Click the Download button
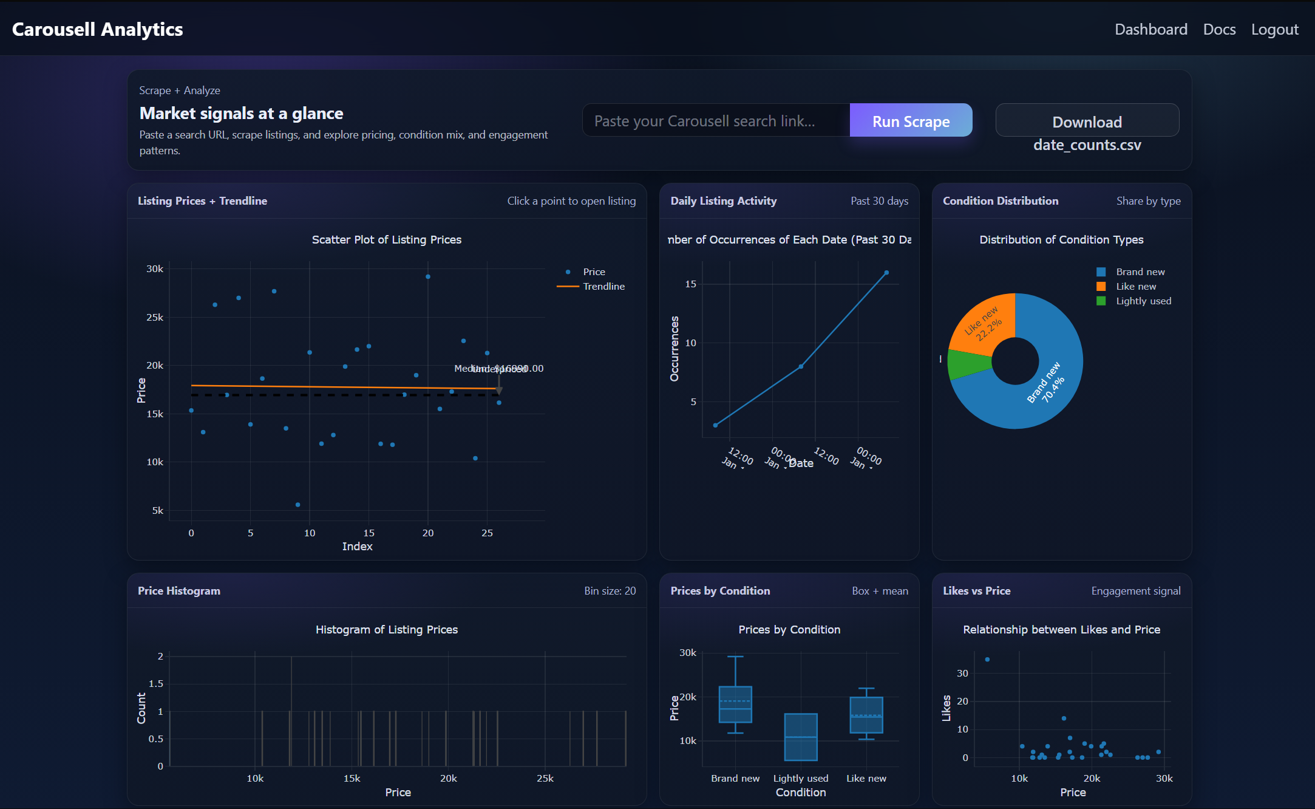The width and height of the screenshot is (1315, 809). point(1087,120)
